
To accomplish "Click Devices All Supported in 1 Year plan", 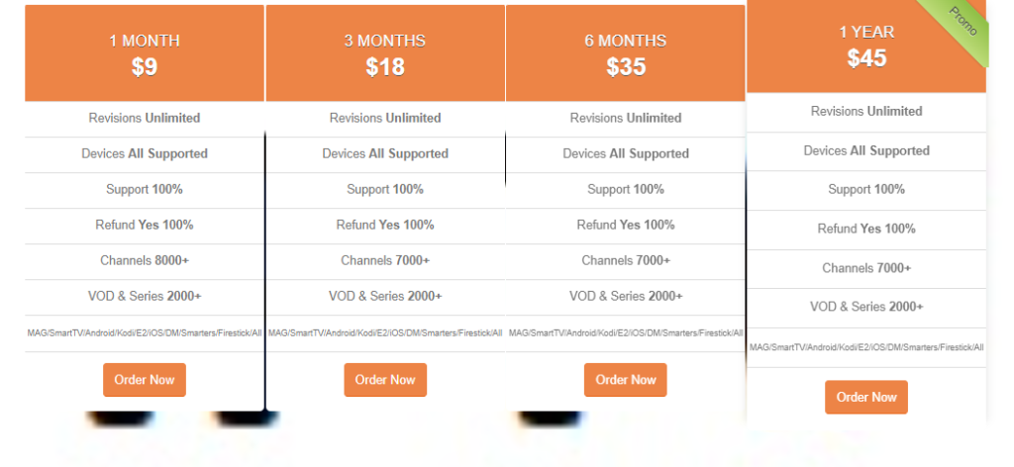I will [866, 150].
